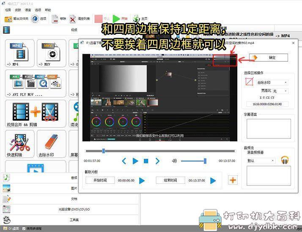Click the 结束时间 button
This screenshot has height=232, width=302.
coord(170,180)
